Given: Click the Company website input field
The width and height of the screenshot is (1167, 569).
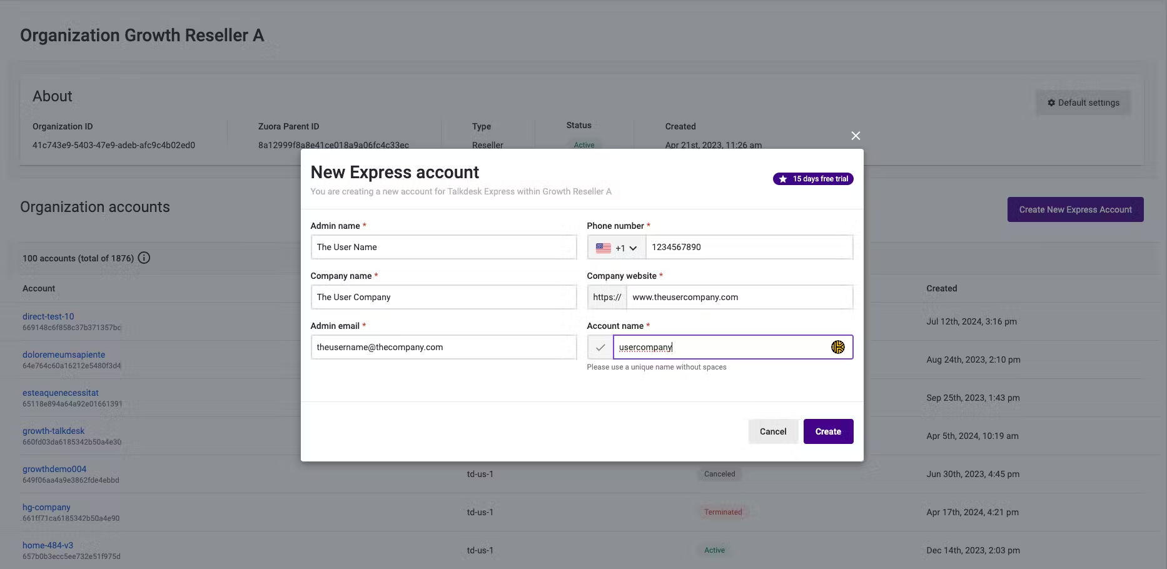Looking at the screenshot, I should coord(740,297).
